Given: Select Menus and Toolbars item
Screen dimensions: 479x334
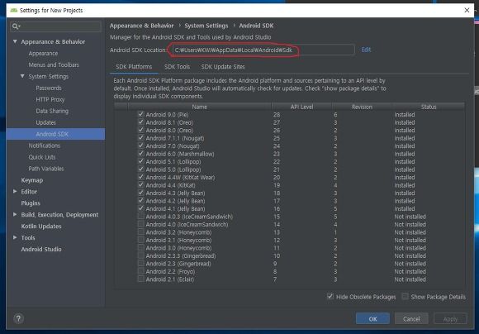Looking at the screenshot, I should point(54,64).
